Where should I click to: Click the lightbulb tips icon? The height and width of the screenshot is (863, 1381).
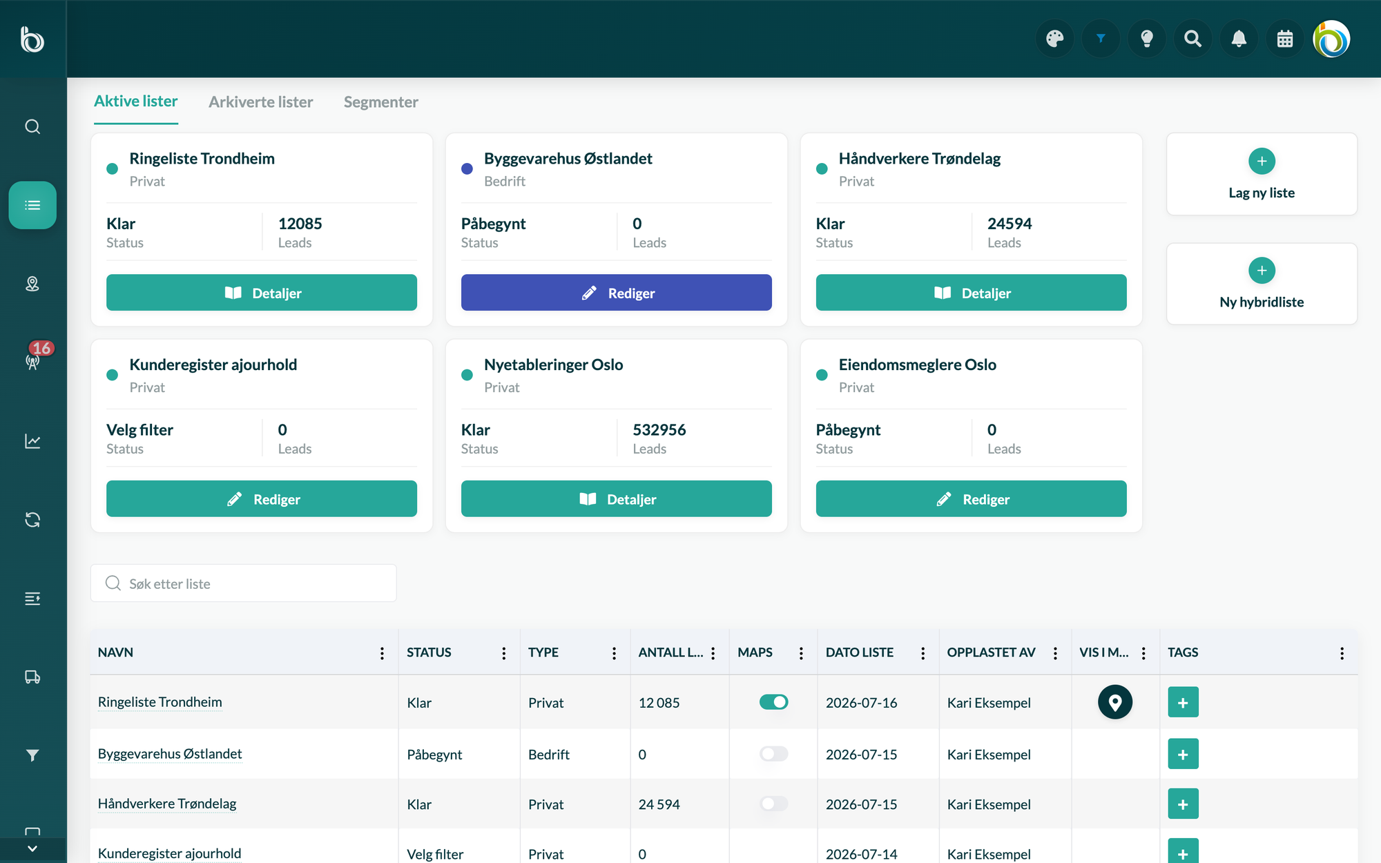pos(1147,39)
